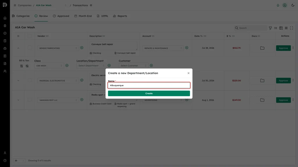Open docs folder for $220.00 transaction

pyautogui.click(x=262, y=81)
